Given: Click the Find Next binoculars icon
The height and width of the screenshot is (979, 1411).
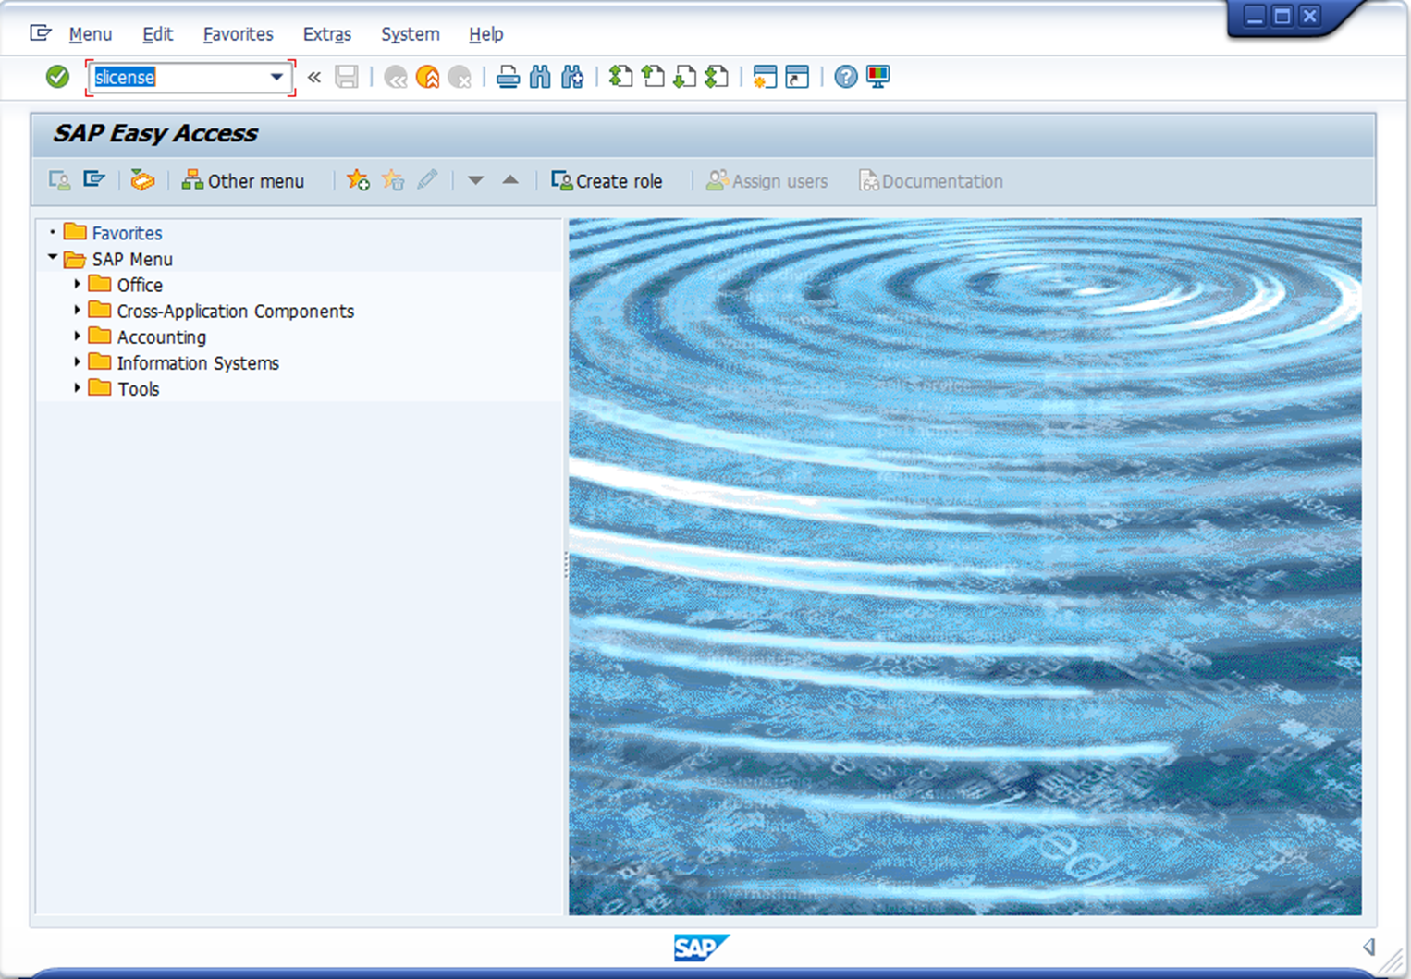Looking at the screenshot, I should [x=572, y=77].
